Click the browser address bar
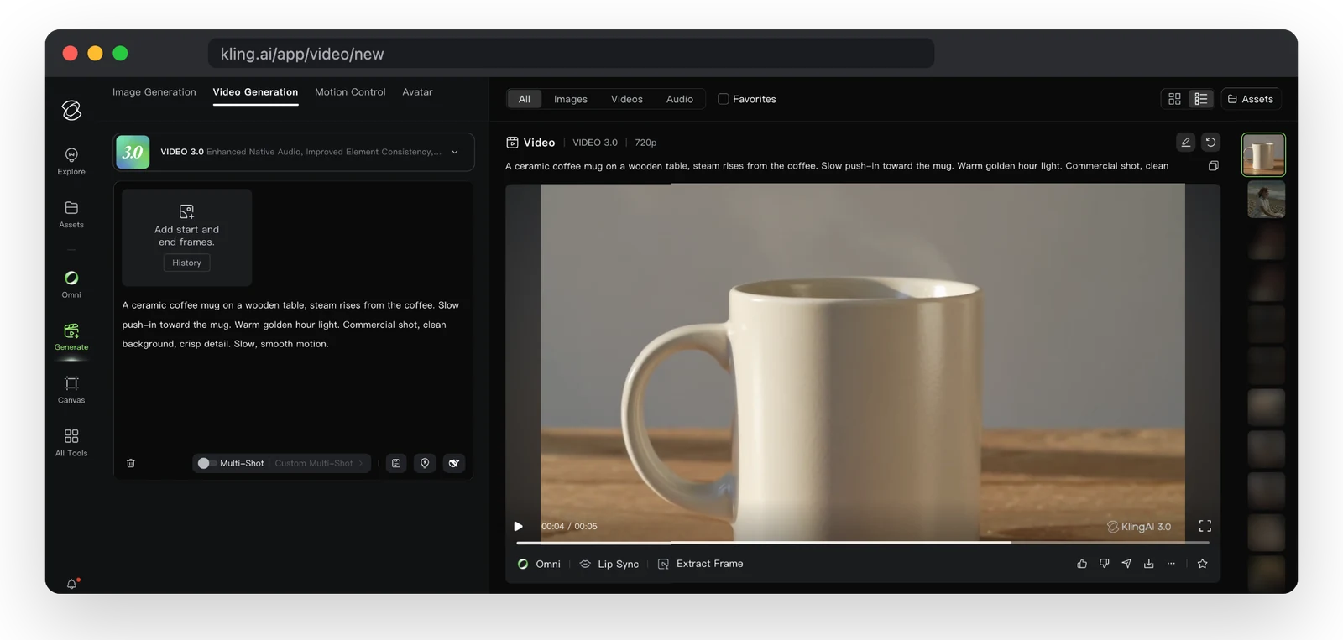Screen dimensions: 1343x640 (571, 54)
